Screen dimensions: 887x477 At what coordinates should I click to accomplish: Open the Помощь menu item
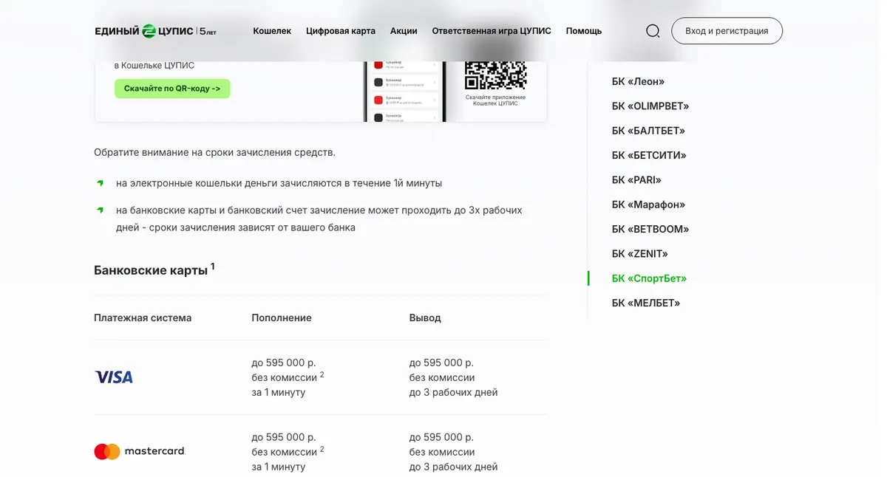pyautogui.click(x=584, y=31)
